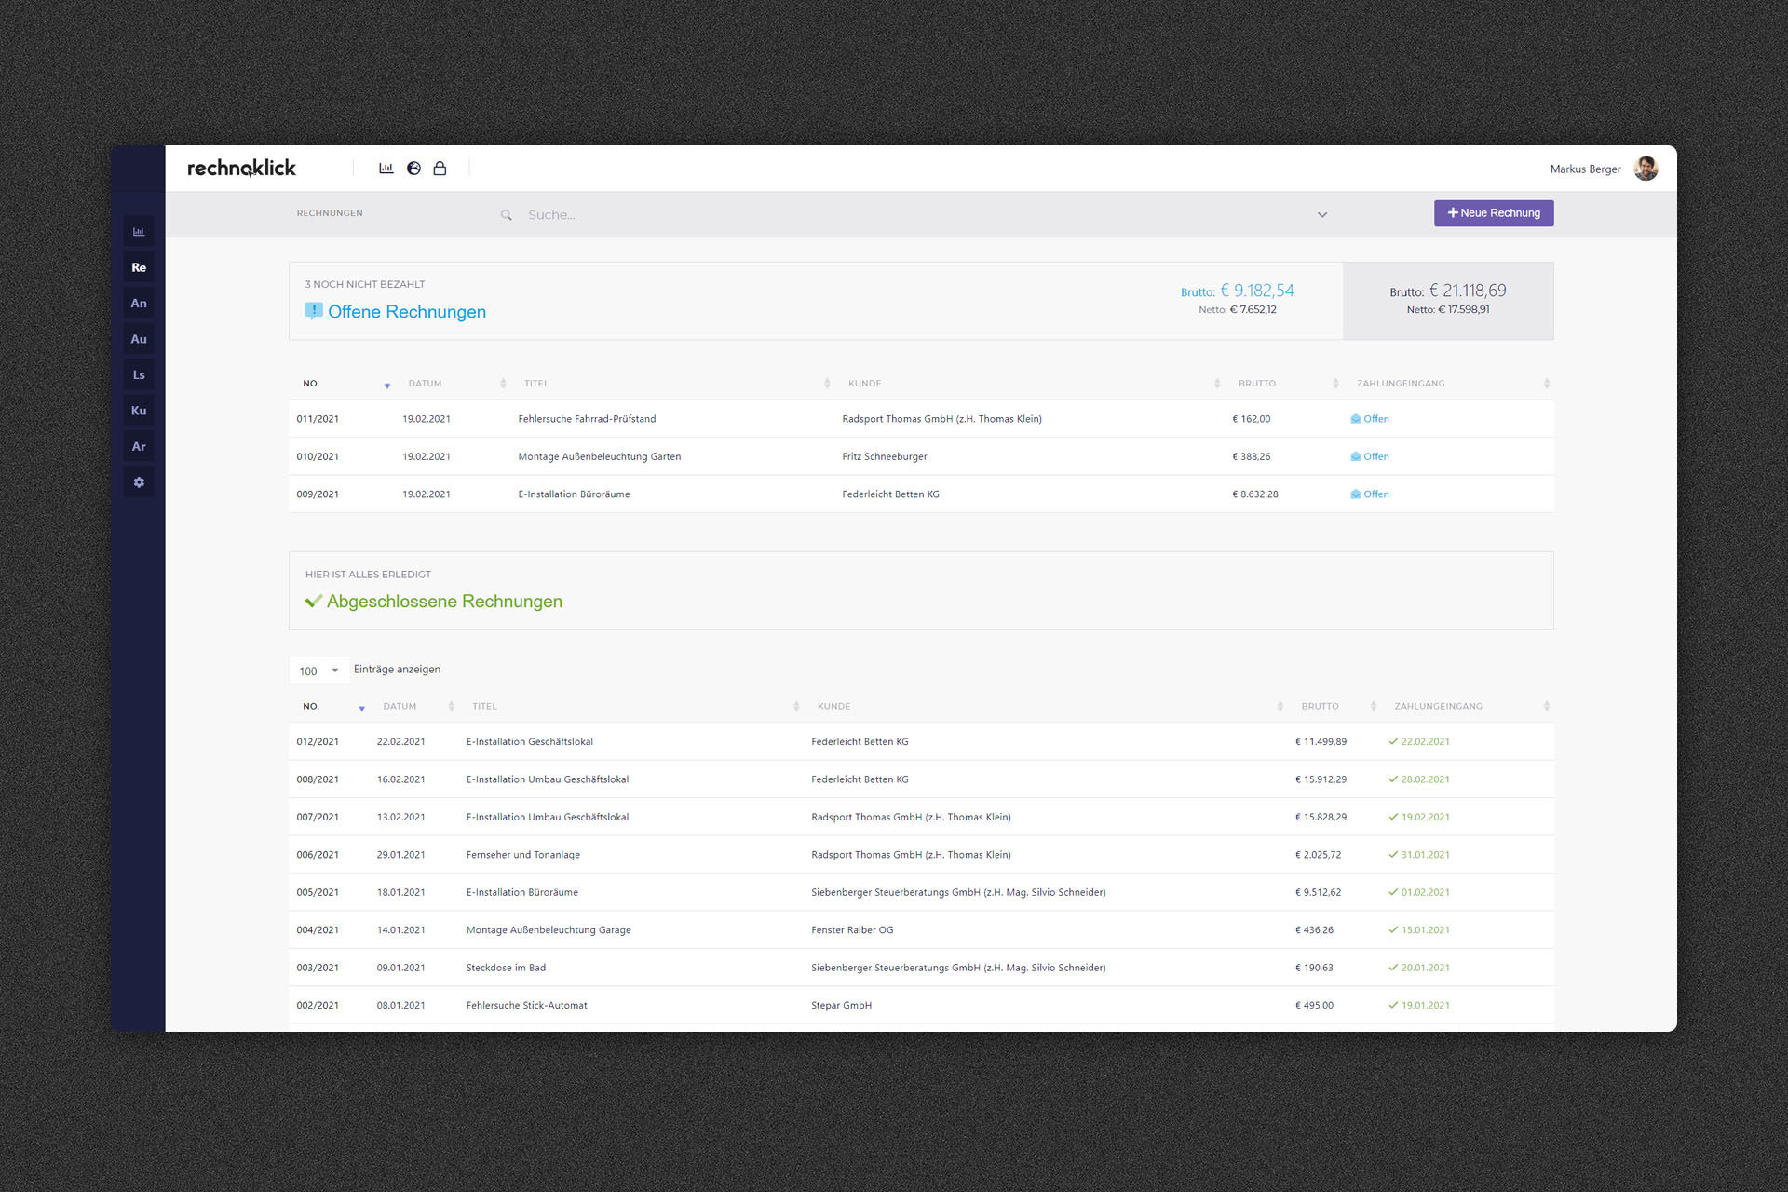Open the Offen link for invoice 009/2021

[1375, 494]
